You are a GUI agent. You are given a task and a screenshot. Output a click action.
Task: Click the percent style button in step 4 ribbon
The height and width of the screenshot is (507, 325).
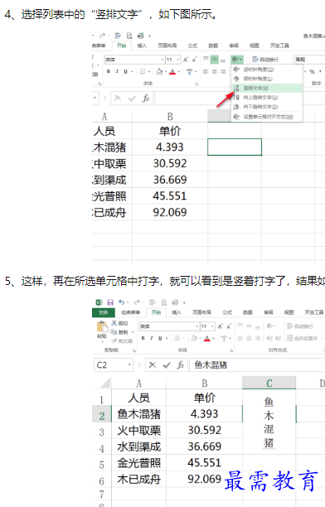coord(312,71)
